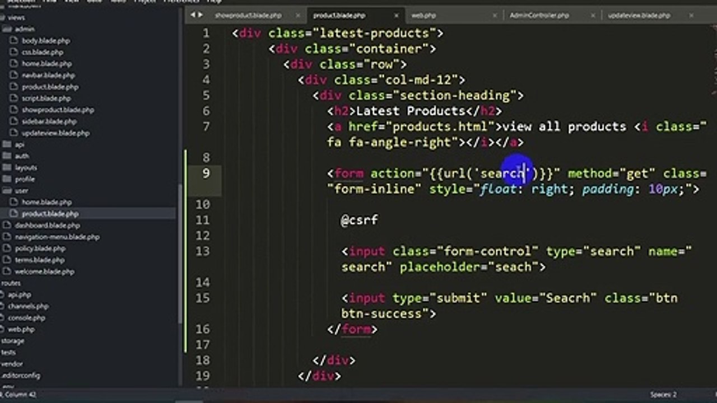Open terms.blade.php file
The image size is (717, 403).
[39, 260]
